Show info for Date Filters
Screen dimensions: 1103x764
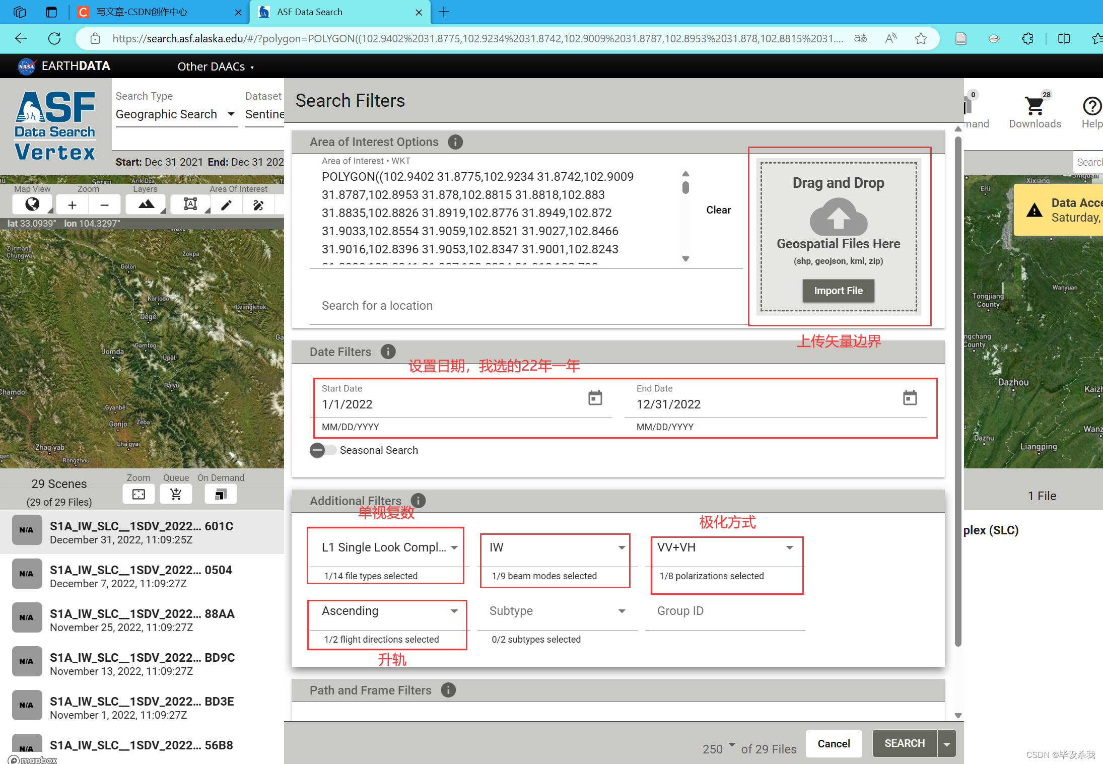click(x=388, y=352)
